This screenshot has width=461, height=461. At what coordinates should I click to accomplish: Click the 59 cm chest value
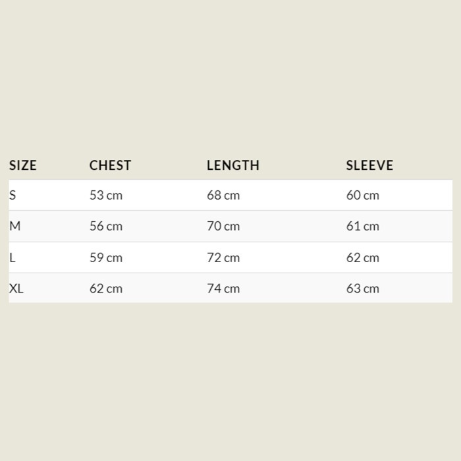[x=106, y=258]
